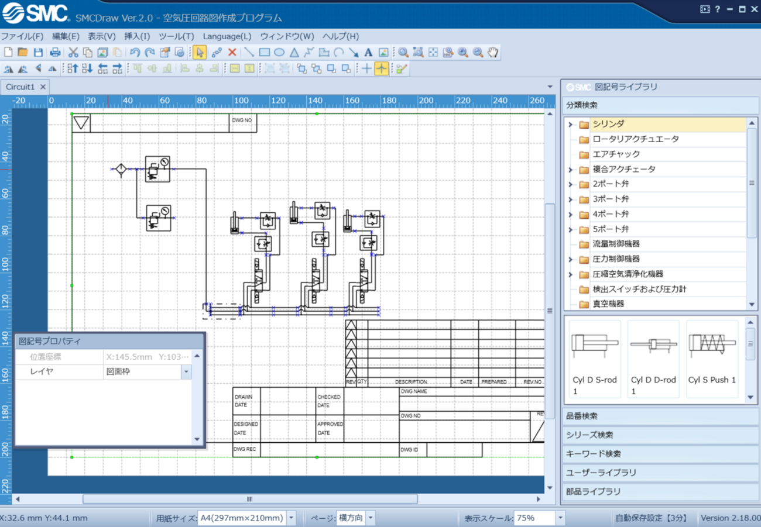
Task: Create a new circuit file
Action: coord(8,53)
